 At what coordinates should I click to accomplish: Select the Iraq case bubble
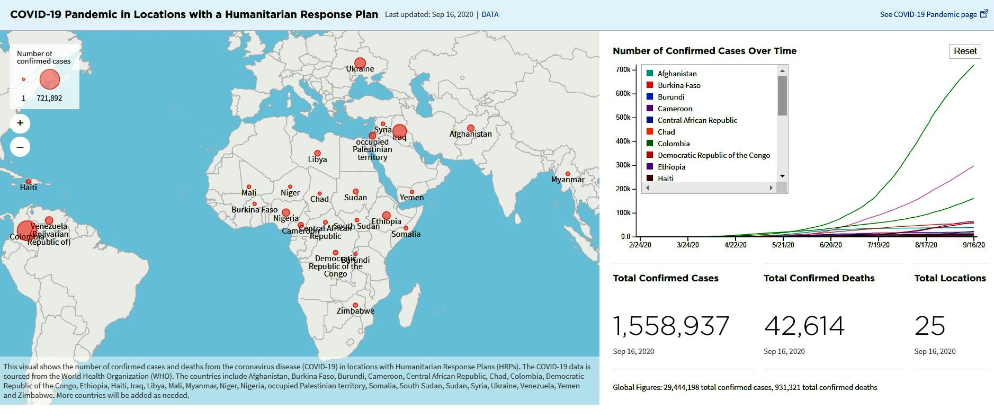click(x=400, y=131)
